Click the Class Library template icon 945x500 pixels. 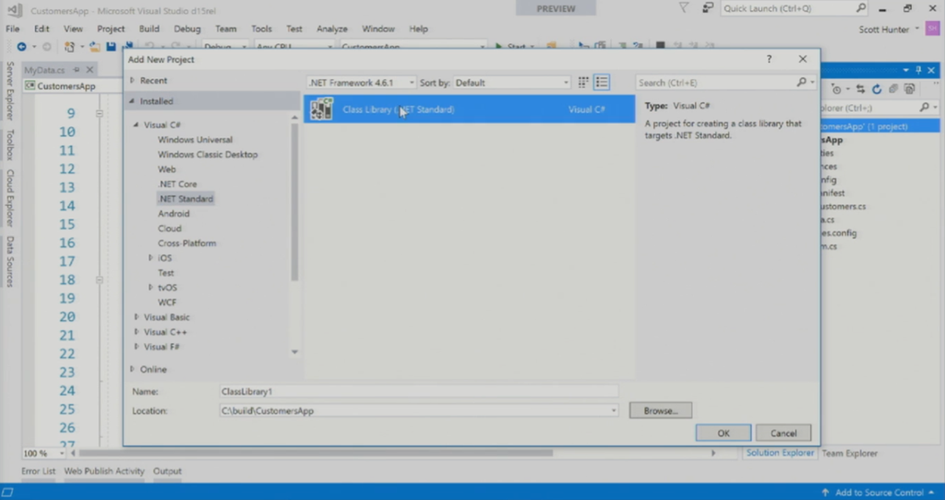322,109
